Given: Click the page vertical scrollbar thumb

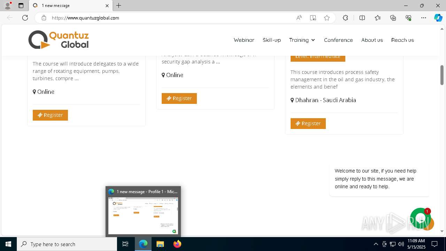Looking at the screenshot, I should (x=442, y=75).
